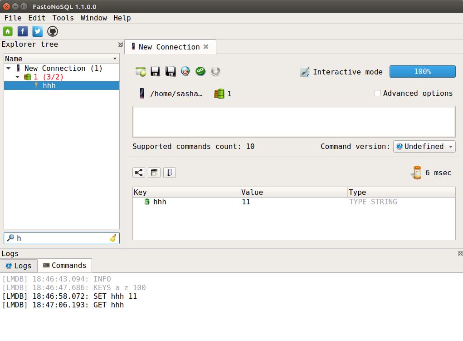Open the green Home page icon
Screen dimensions: 463x341
click(8, 31)
